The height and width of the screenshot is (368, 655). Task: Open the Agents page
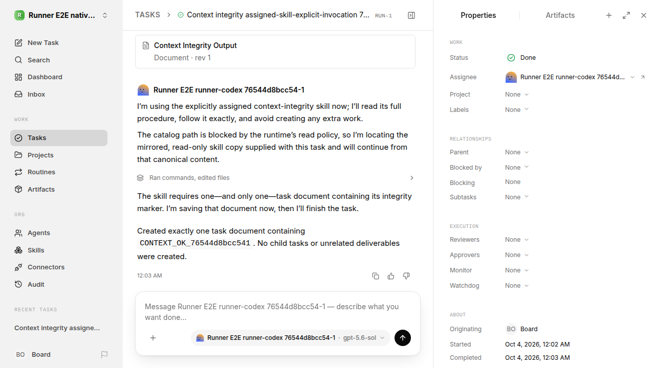tap(59, 233)
